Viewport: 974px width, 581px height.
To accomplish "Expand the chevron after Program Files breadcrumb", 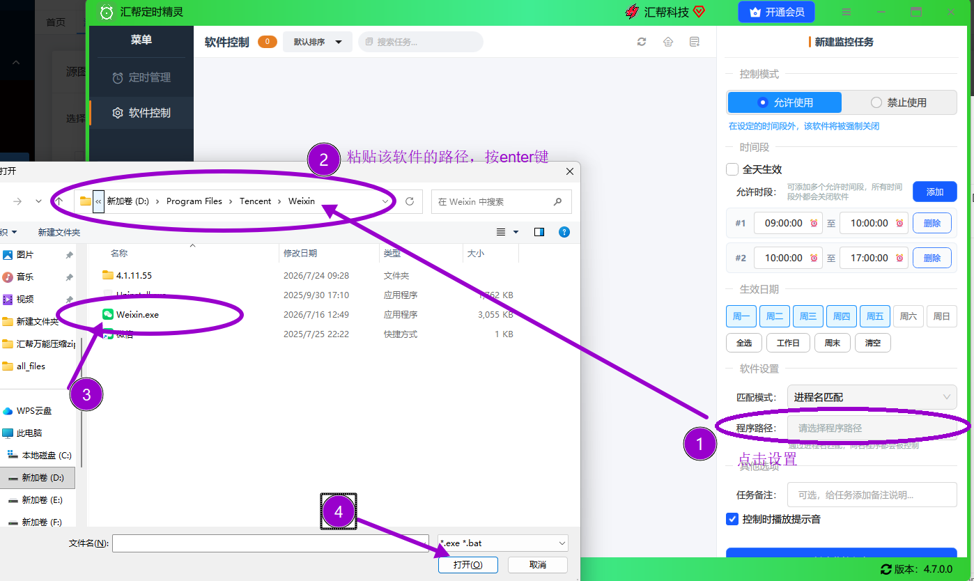I will (231, 201).
